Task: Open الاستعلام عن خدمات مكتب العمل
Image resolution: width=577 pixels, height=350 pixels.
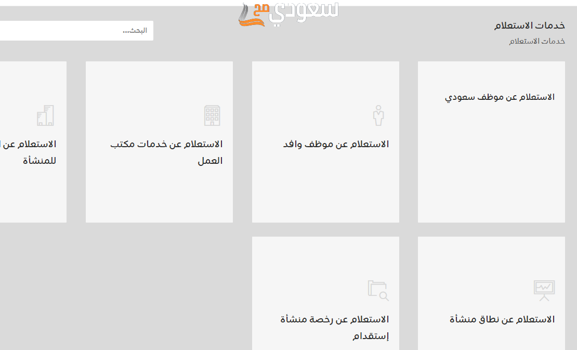Action: (160, 141)
